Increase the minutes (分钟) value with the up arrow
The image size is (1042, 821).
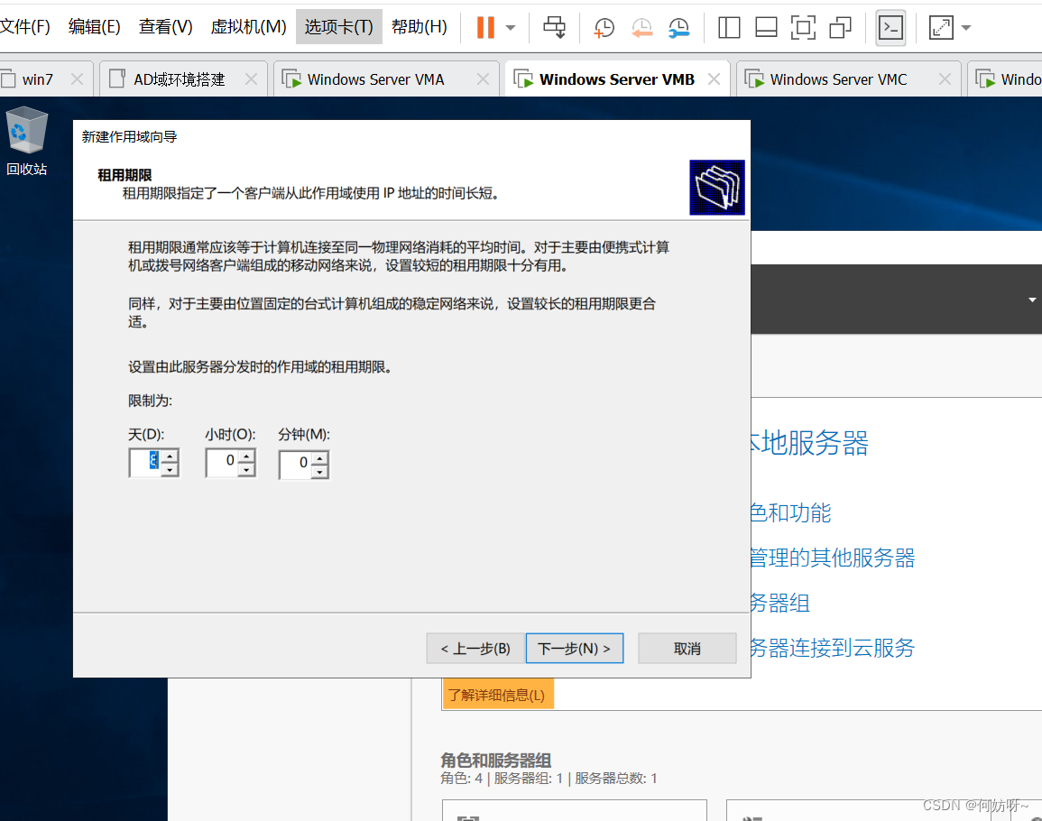click(x=319, y=458)
